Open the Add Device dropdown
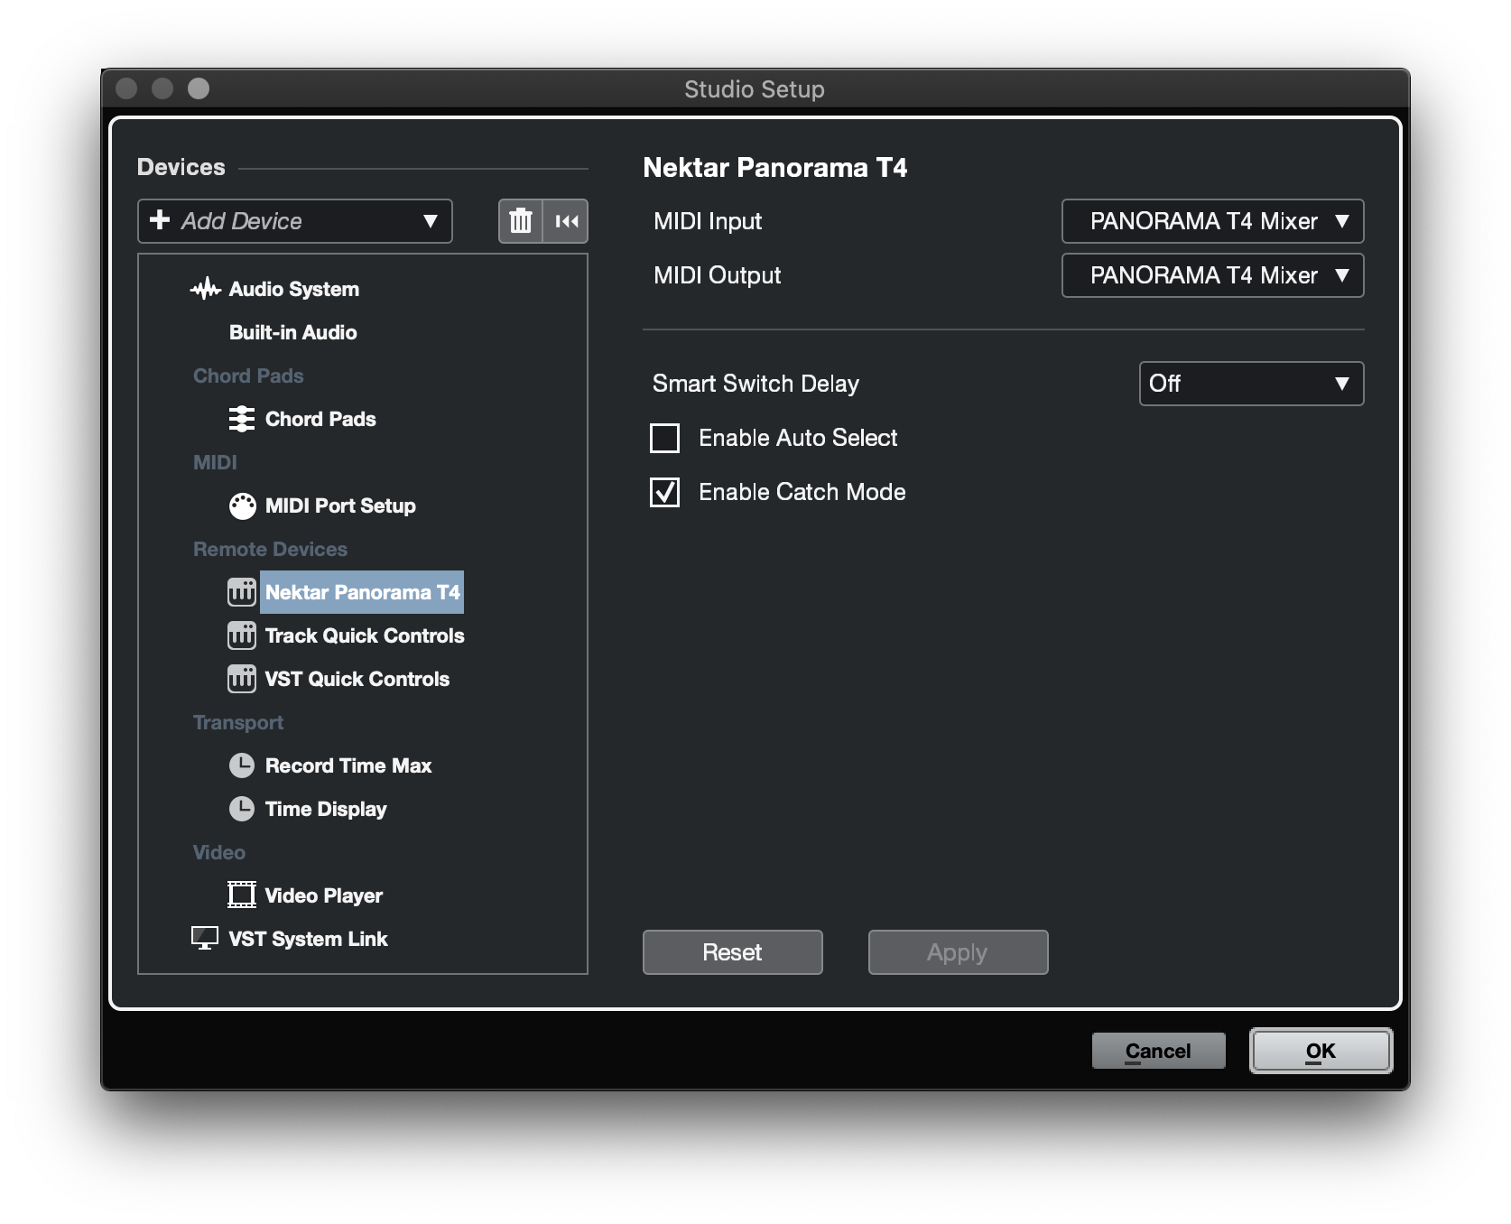Viewport: 1511px width, 1224px height. 294,221
